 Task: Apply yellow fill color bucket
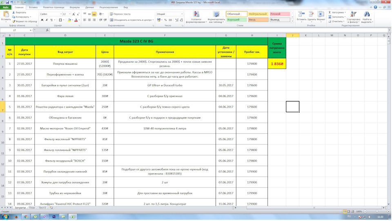point(69,20)
